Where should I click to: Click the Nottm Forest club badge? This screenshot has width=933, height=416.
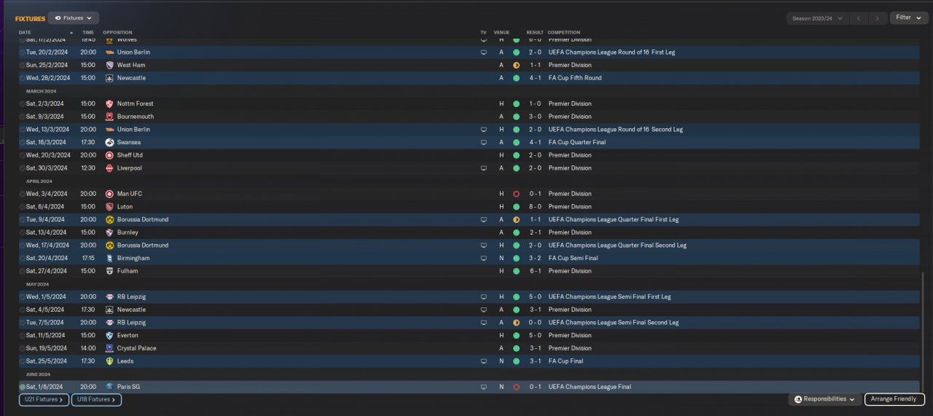109,103
